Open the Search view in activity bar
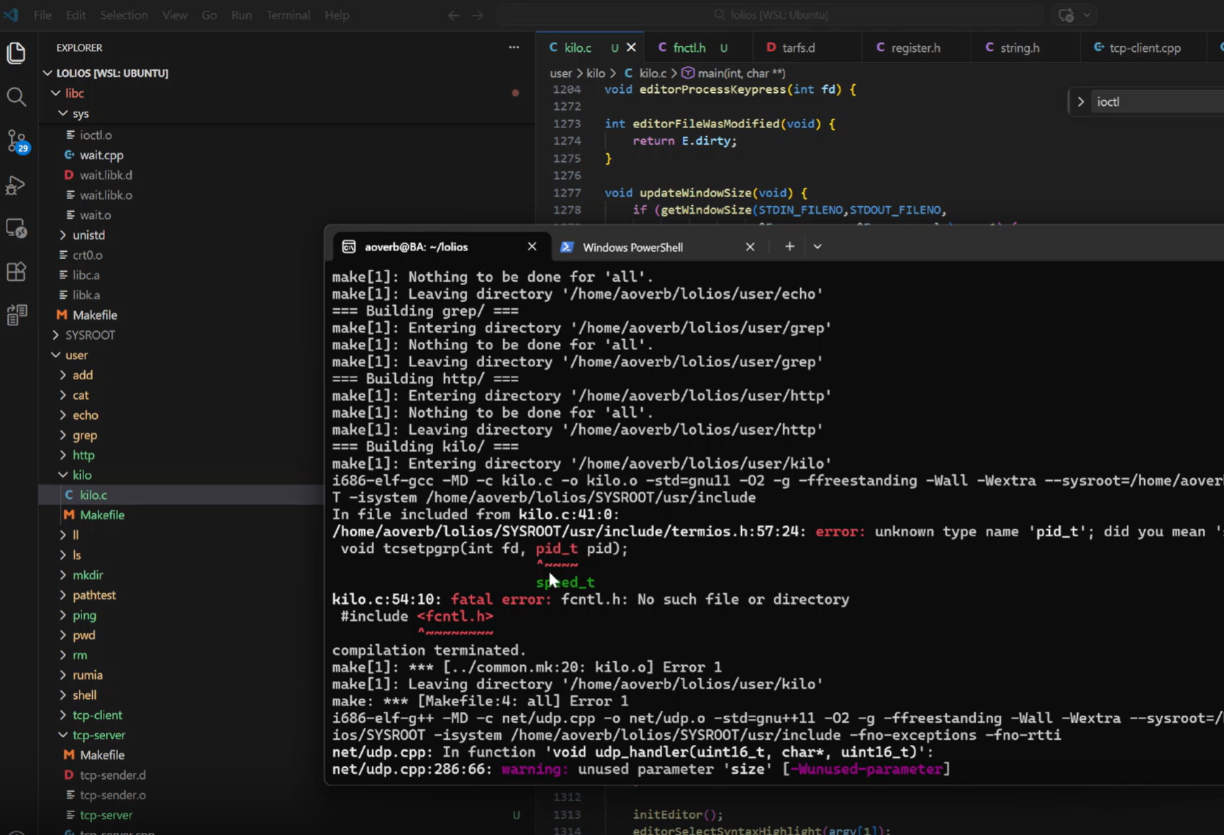The height and width of the screenshot is (835, 1224). (16, 96)
